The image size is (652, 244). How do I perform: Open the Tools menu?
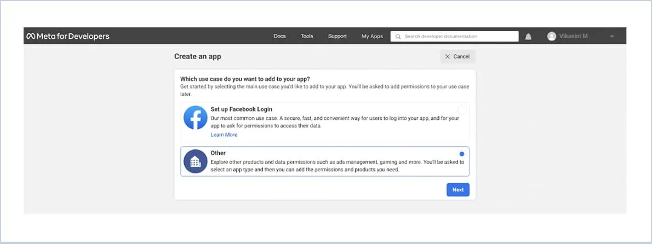[307, 36]
